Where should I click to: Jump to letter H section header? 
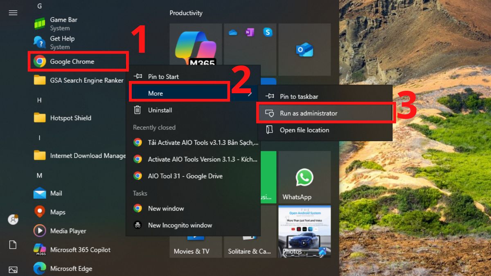39,100
